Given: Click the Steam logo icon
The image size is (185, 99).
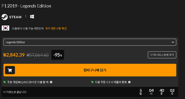Looking at the screenshot, I should 4,17.
